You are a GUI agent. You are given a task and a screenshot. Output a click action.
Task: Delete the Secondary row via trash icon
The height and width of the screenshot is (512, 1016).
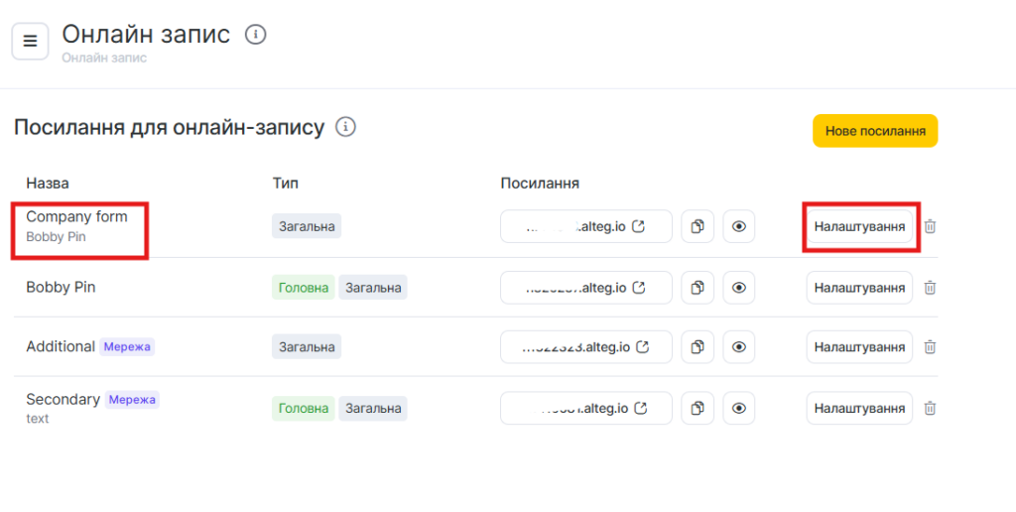(x=930, y=408)
